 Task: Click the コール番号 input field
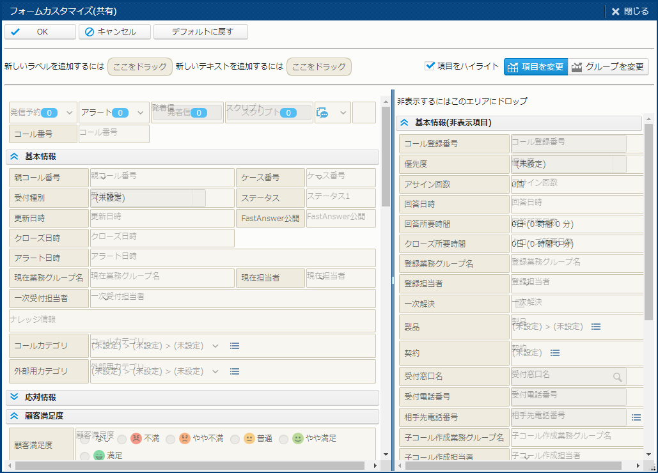click(x=114, y=134)
